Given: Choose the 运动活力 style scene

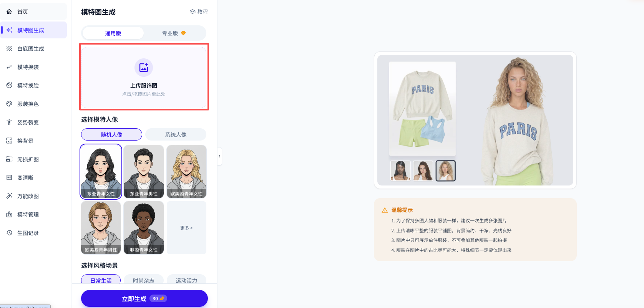Looking at the screenshot, I should click(x=186, y=280).
